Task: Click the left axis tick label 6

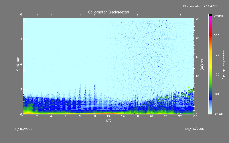Action: pyautogui.click(x=21, y=39)
